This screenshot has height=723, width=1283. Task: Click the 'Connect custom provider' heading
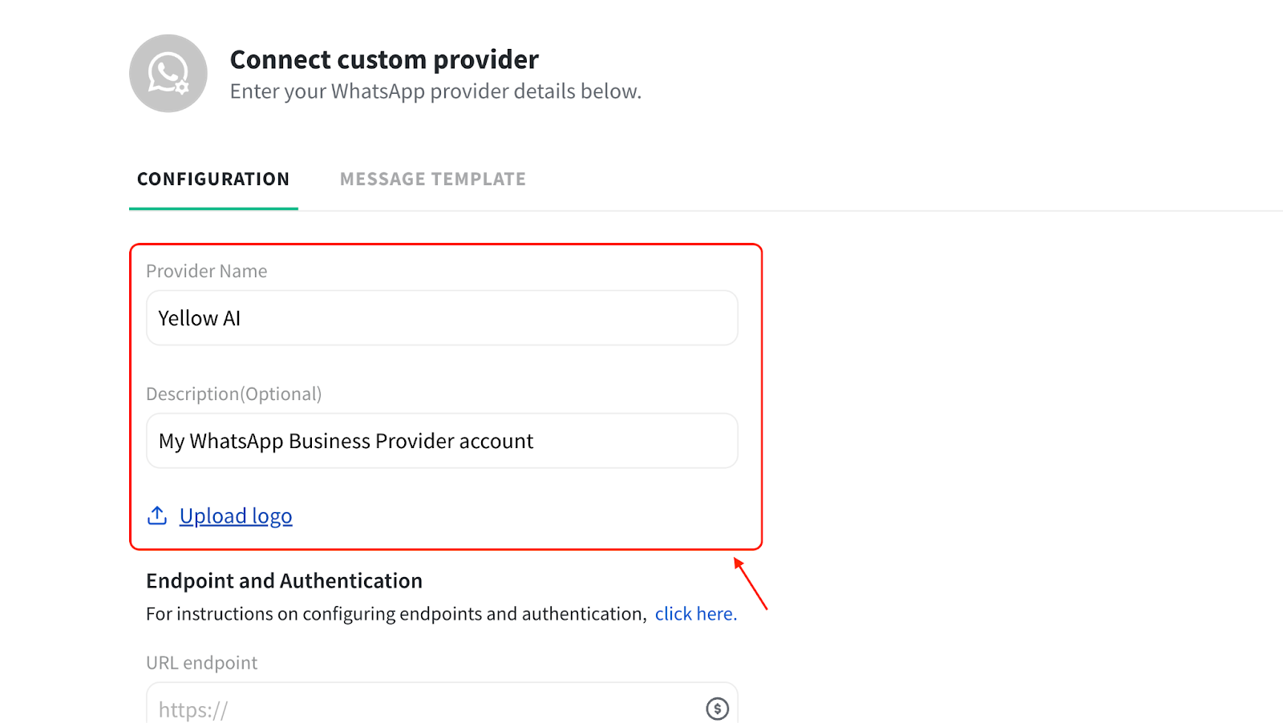pos(384,60)
